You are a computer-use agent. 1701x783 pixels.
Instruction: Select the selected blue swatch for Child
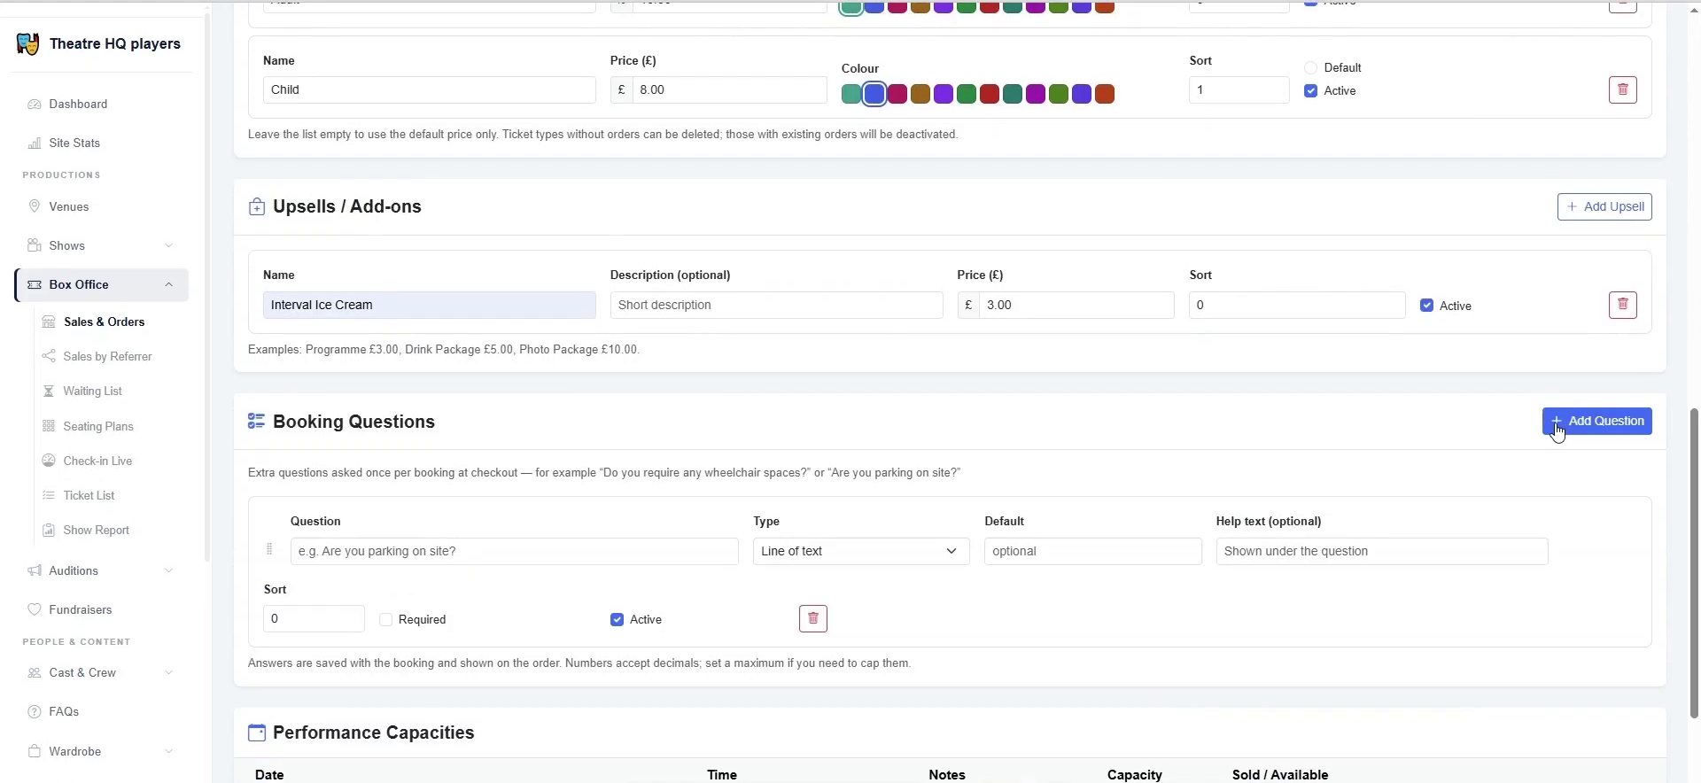coord(874,94)
